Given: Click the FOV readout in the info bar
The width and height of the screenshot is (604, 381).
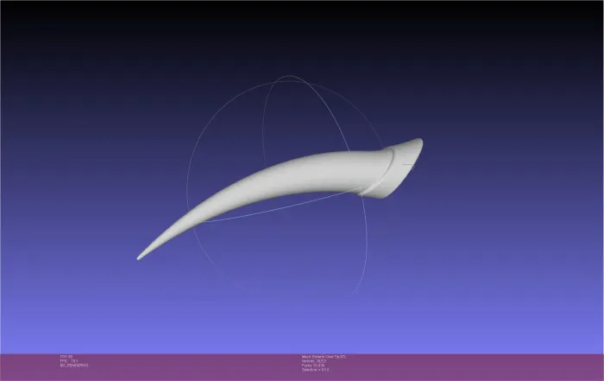Looking at the screenshot, I should pos(66,357).
